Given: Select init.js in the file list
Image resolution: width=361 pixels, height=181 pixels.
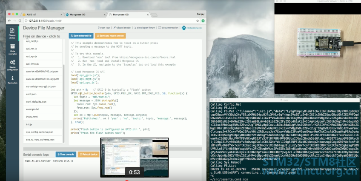Looking at the screenshot, I should [x=43, y=124].
